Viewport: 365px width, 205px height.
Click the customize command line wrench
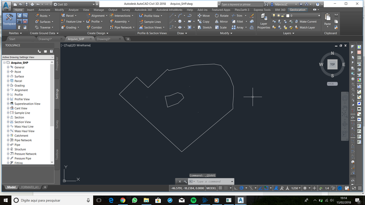click(185, 181)
